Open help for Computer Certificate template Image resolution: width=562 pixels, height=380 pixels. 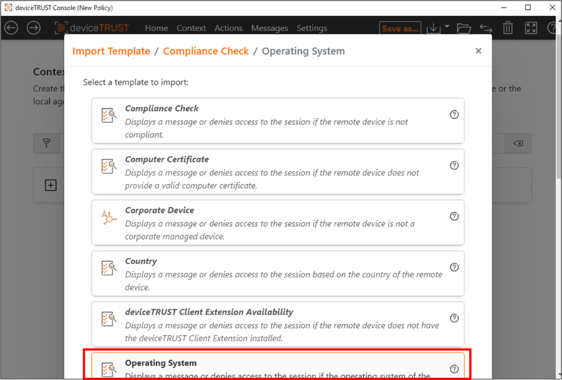454,165
